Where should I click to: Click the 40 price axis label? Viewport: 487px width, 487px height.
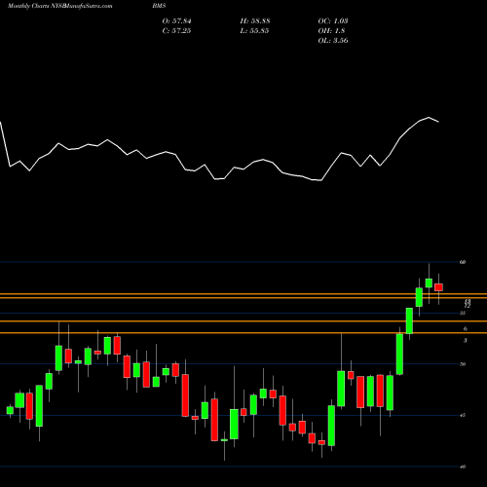pos(463,467)
